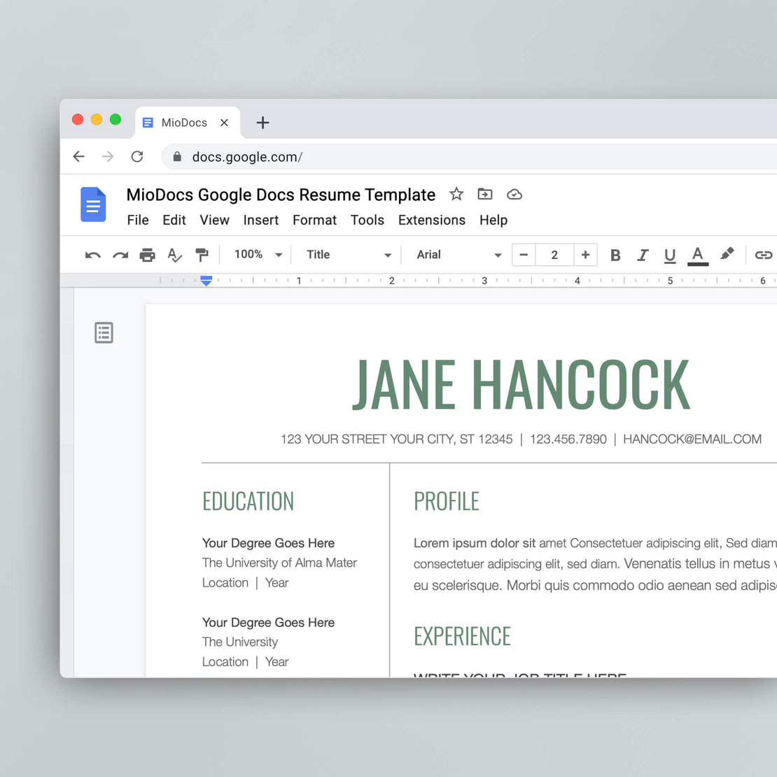This screenshot has width=777, height=777.
Task: Show the document outline panel
Action: (x=104, y=332)
